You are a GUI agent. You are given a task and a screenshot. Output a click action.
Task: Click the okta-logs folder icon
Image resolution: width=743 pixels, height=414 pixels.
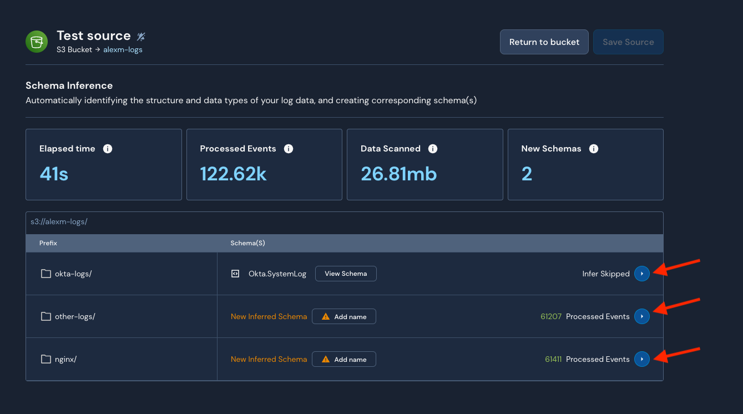coord(46,274)
